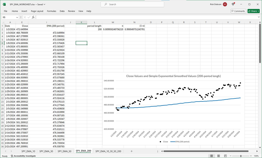Open Rick Dobson account avatar

pos(225,4)
